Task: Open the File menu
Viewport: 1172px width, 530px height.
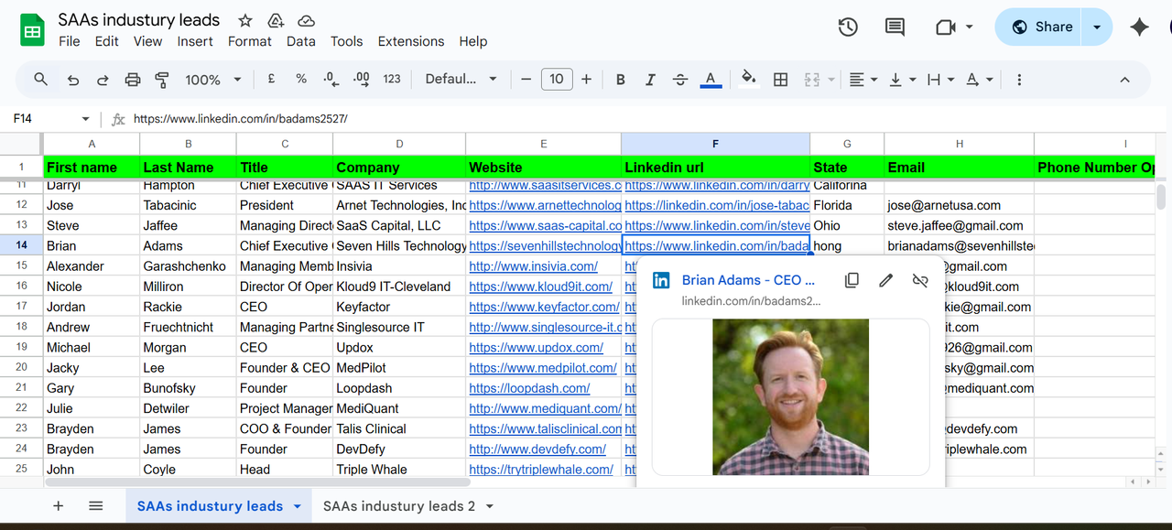Action: [x=69, y=41]
